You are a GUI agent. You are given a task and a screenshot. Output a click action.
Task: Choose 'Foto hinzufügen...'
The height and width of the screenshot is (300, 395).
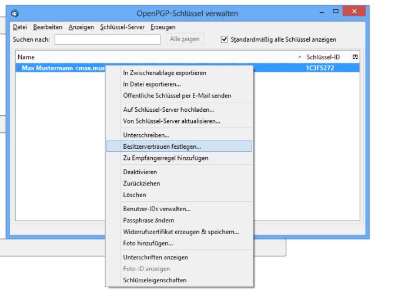point(179,244)
